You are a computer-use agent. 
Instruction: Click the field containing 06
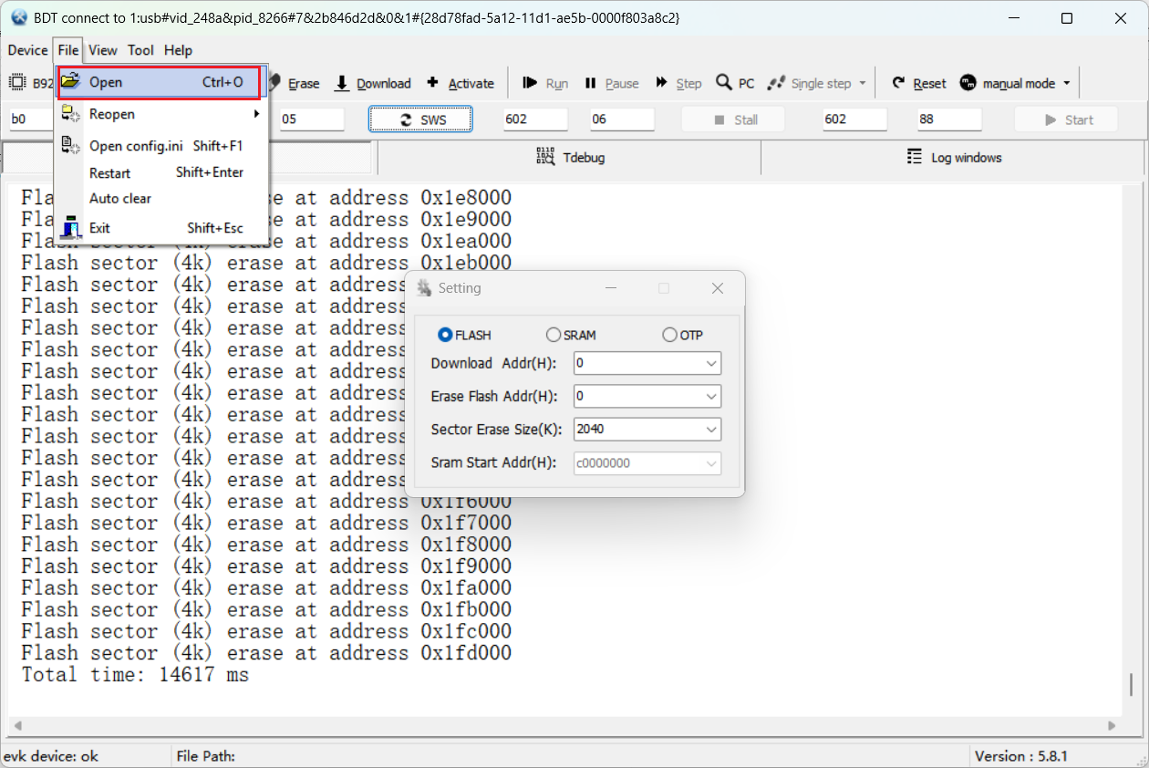pyautogui.click(x=622, y=119)
